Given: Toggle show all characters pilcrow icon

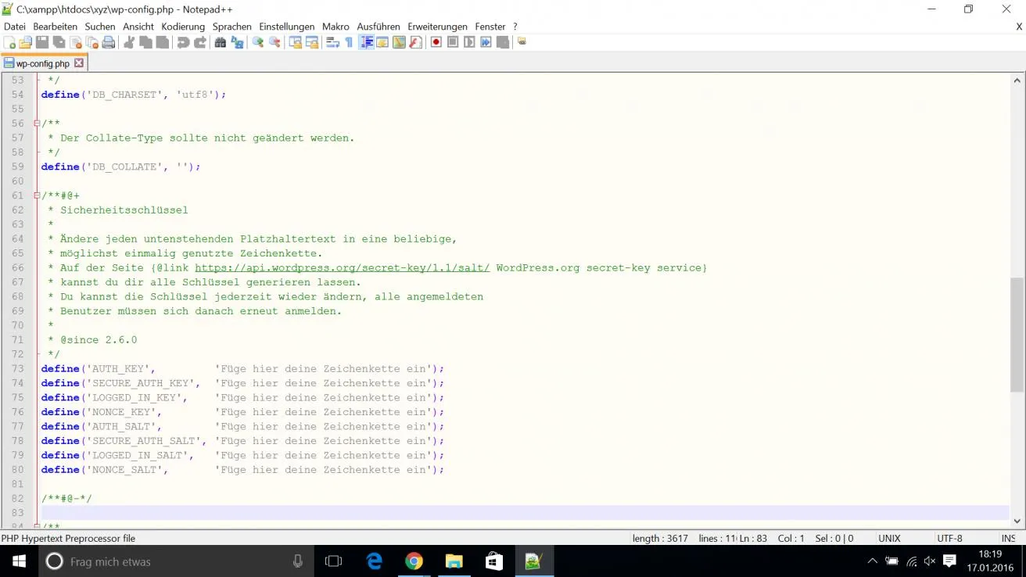Looking at the screenshot, I should click(350, 42).
